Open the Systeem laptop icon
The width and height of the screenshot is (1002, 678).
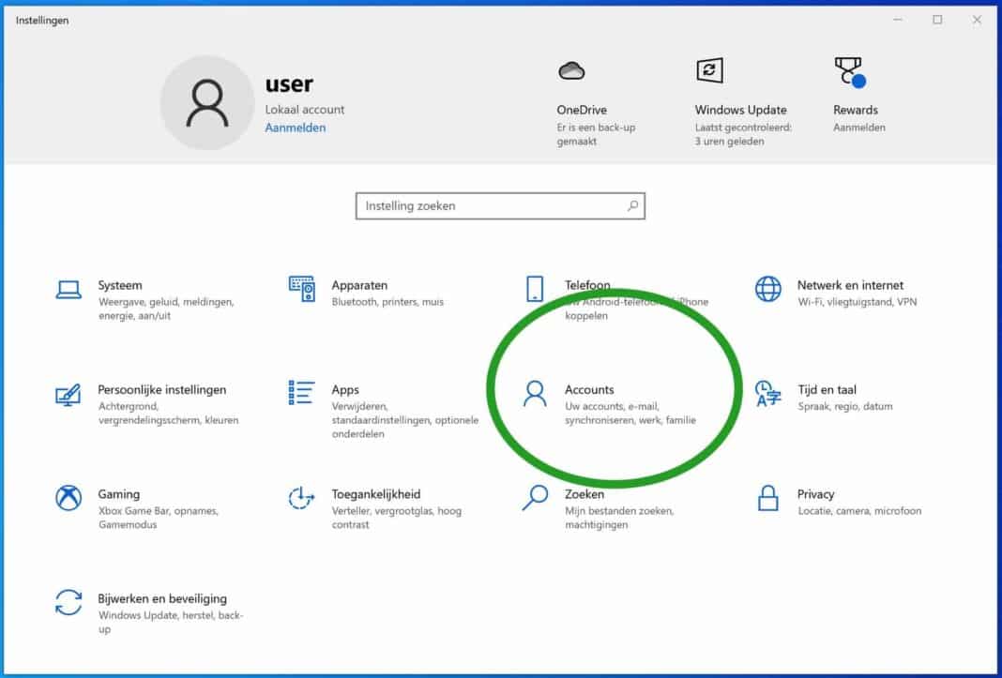click(x=68, y=290)
